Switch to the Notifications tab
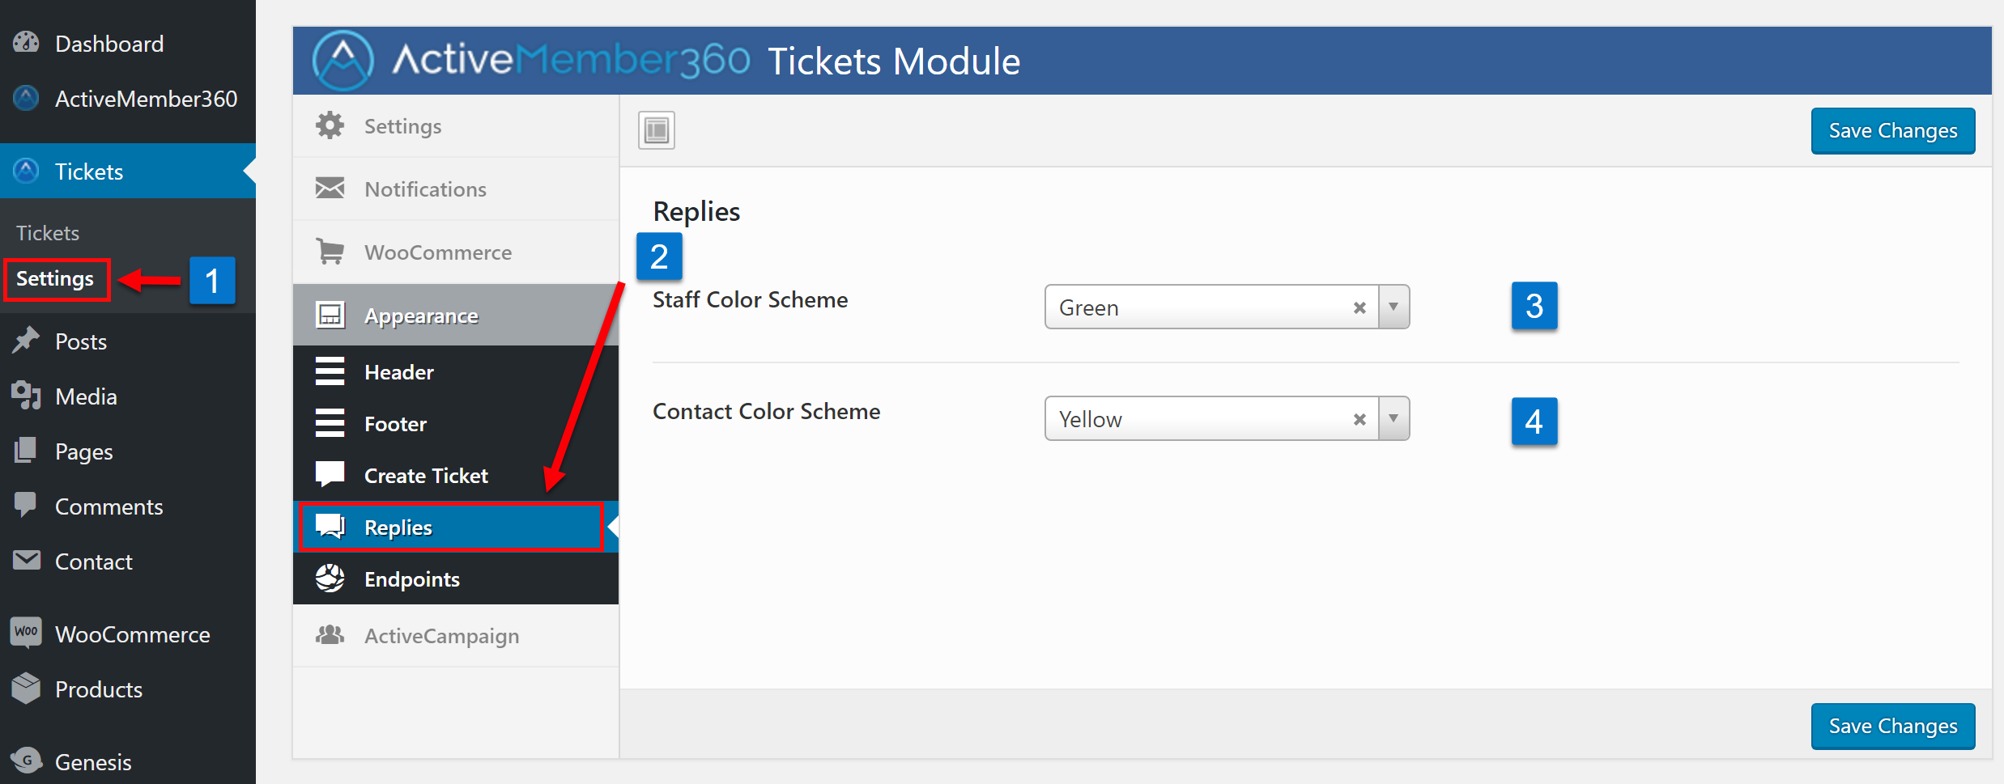2004x784 pixels. [456, 189]
